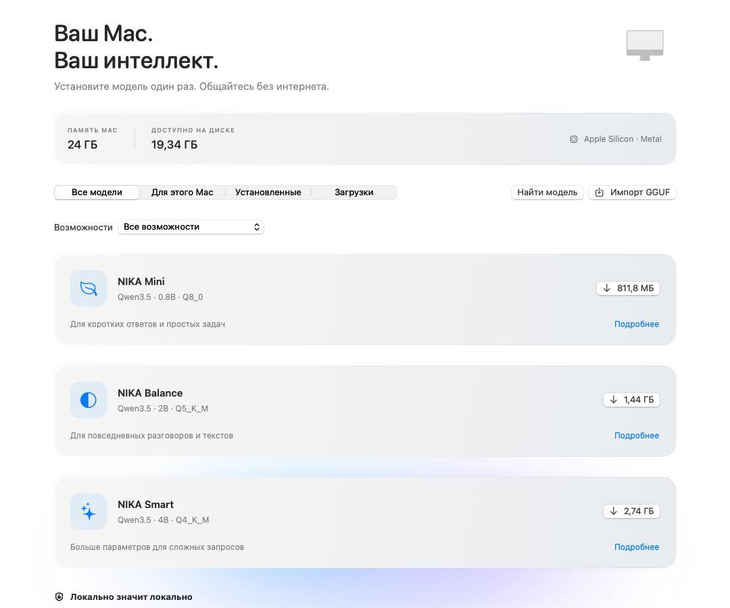The width and height of the screenshot is (730, 608).
Task: Click the download arrow for NIKA Mini
Action: (606, 288)
